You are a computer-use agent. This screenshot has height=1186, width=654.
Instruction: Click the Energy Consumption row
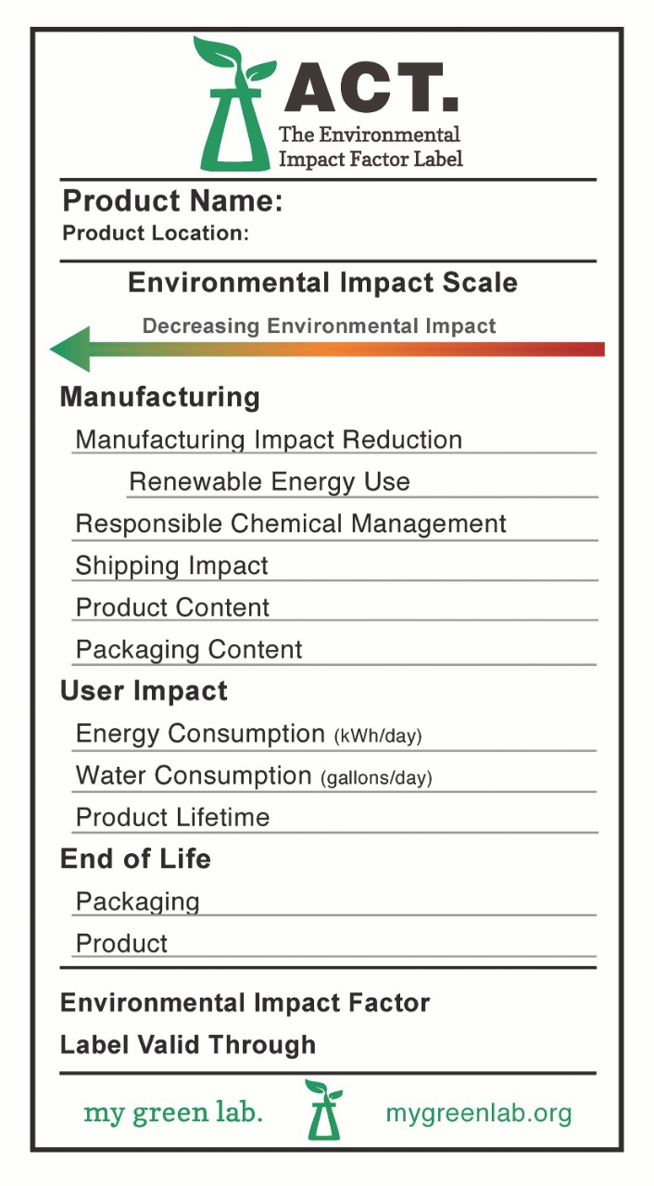248,734
